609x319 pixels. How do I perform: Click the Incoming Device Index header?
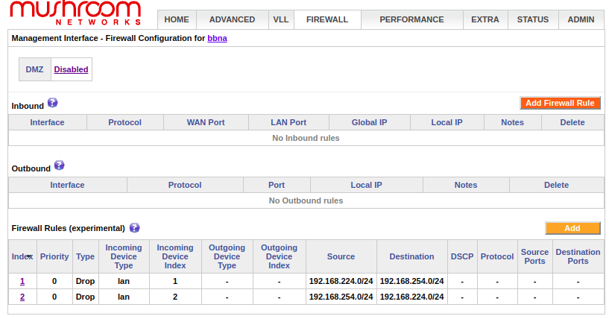point(175,256)
